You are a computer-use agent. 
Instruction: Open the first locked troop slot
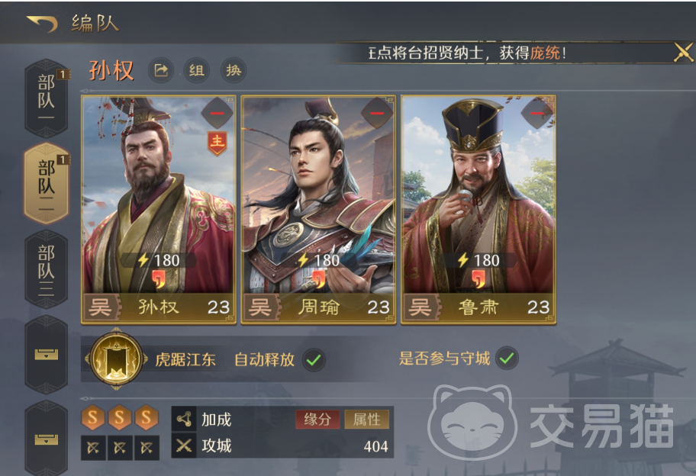coord(46,354)
